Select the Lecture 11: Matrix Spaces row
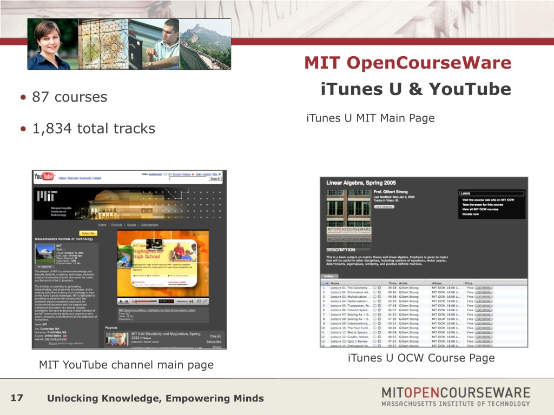 [424, 332]
